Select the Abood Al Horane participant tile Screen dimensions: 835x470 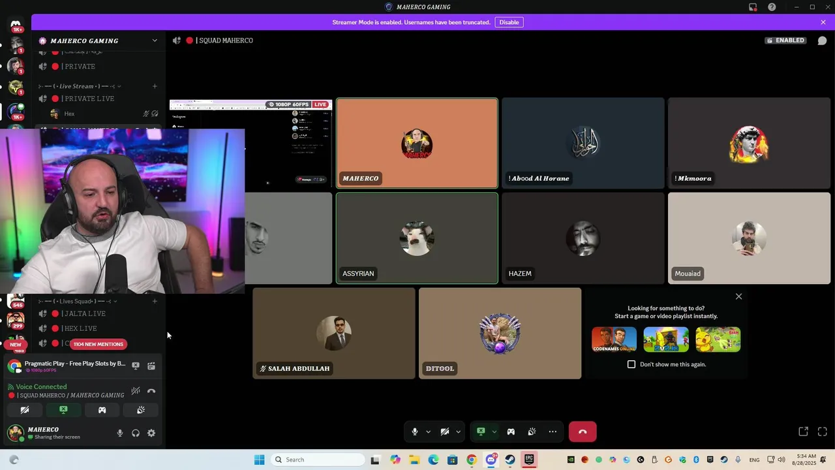[x=583, y=143]
